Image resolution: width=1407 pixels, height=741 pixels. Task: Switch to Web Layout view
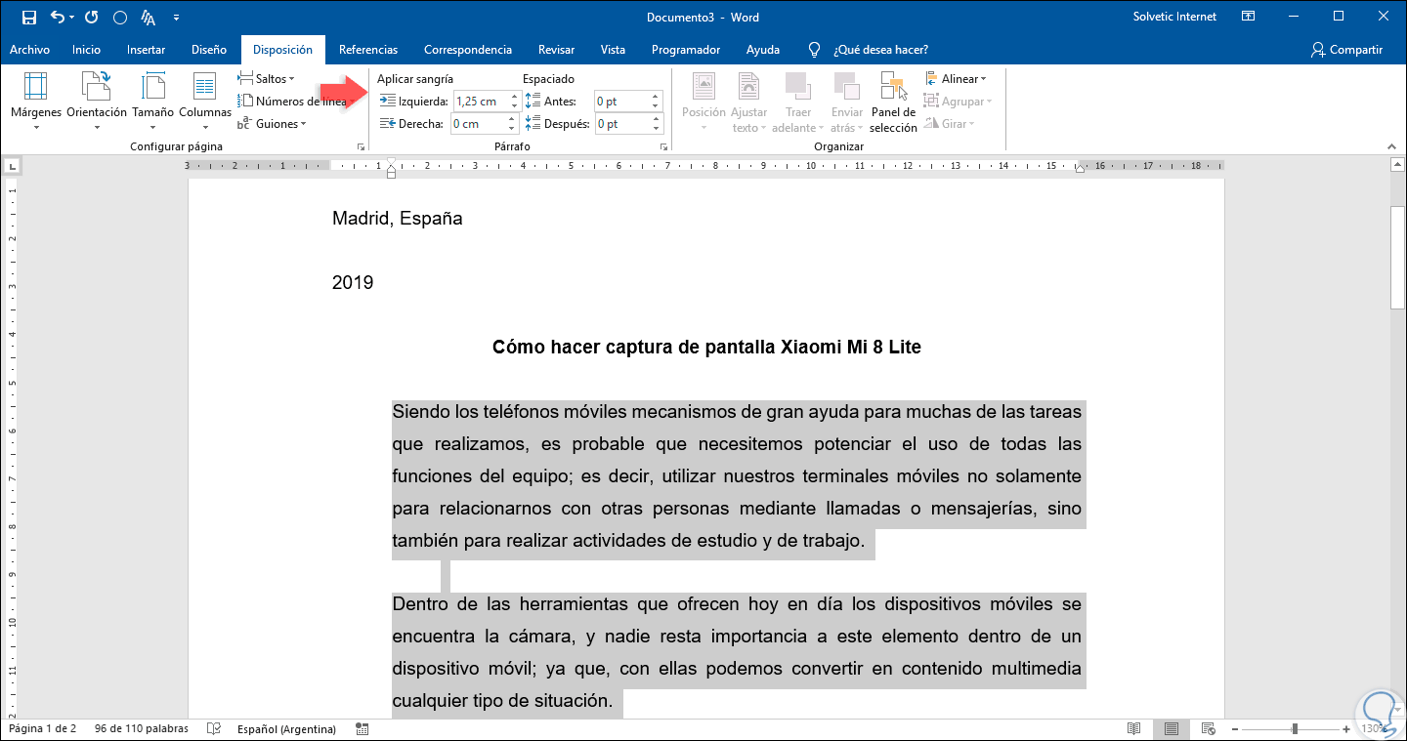click(x=1208, y=729)
